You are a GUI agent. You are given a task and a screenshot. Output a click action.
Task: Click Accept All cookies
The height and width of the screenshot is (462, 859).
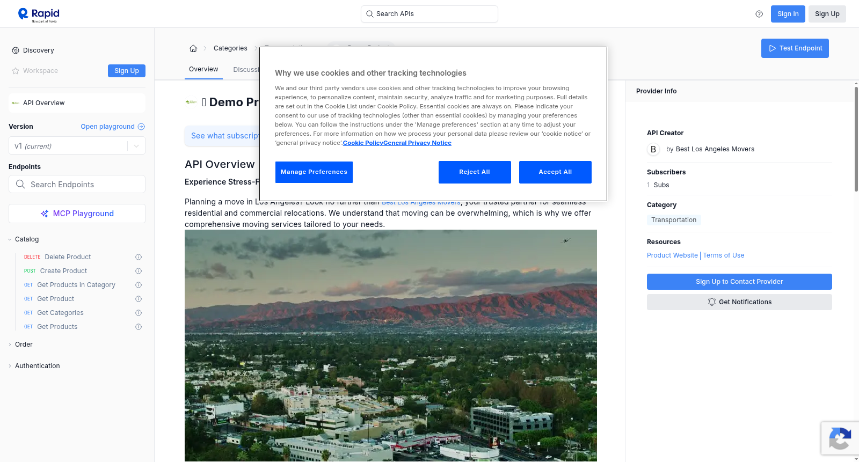555,172
